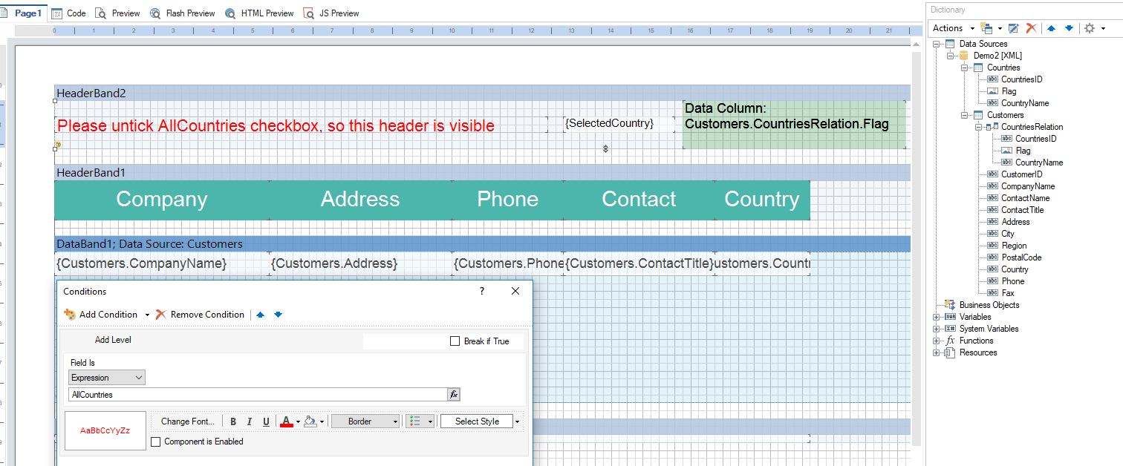Click the edit item icon in Dictionary toolbar
This screenshot has height=466, width=1123.
coord(1013,28)
